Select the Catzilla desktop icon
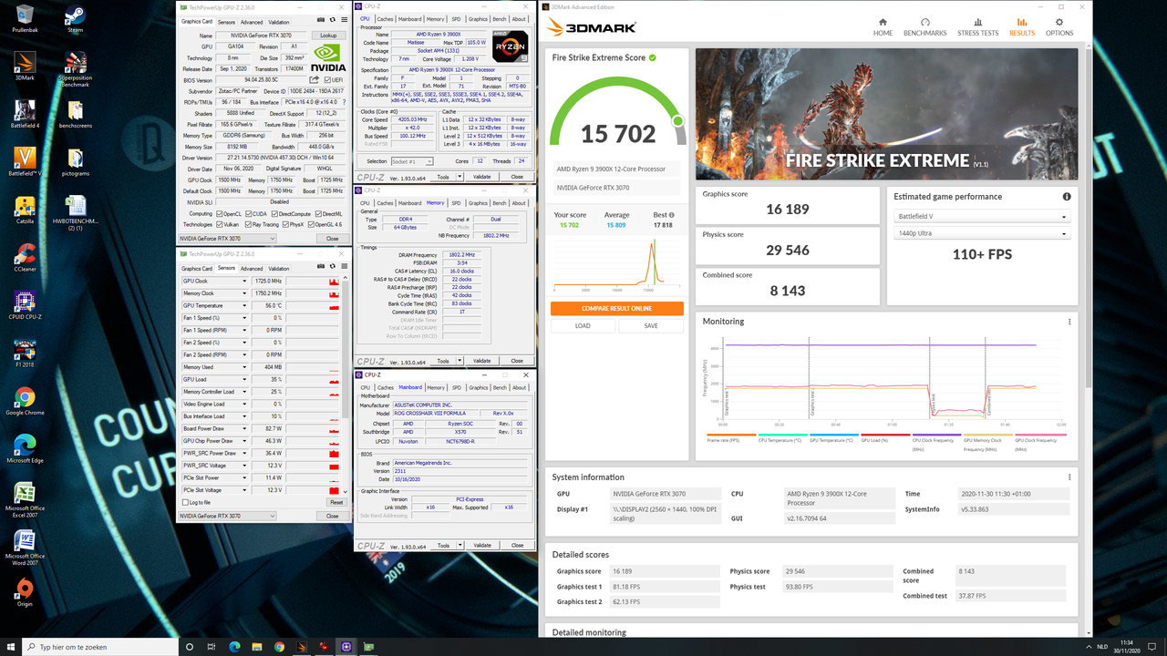1167x656 pixels. click(x=25, y=209)
